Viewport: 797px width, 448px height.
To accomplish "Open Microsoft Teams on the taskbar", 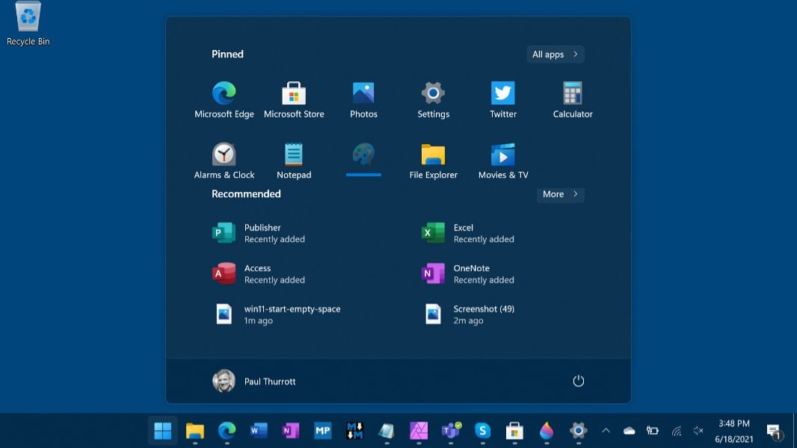I will 451,431.
